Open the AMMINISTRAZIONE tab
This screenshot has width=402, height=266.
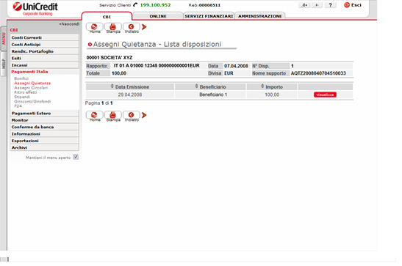[x=260, y=16]
